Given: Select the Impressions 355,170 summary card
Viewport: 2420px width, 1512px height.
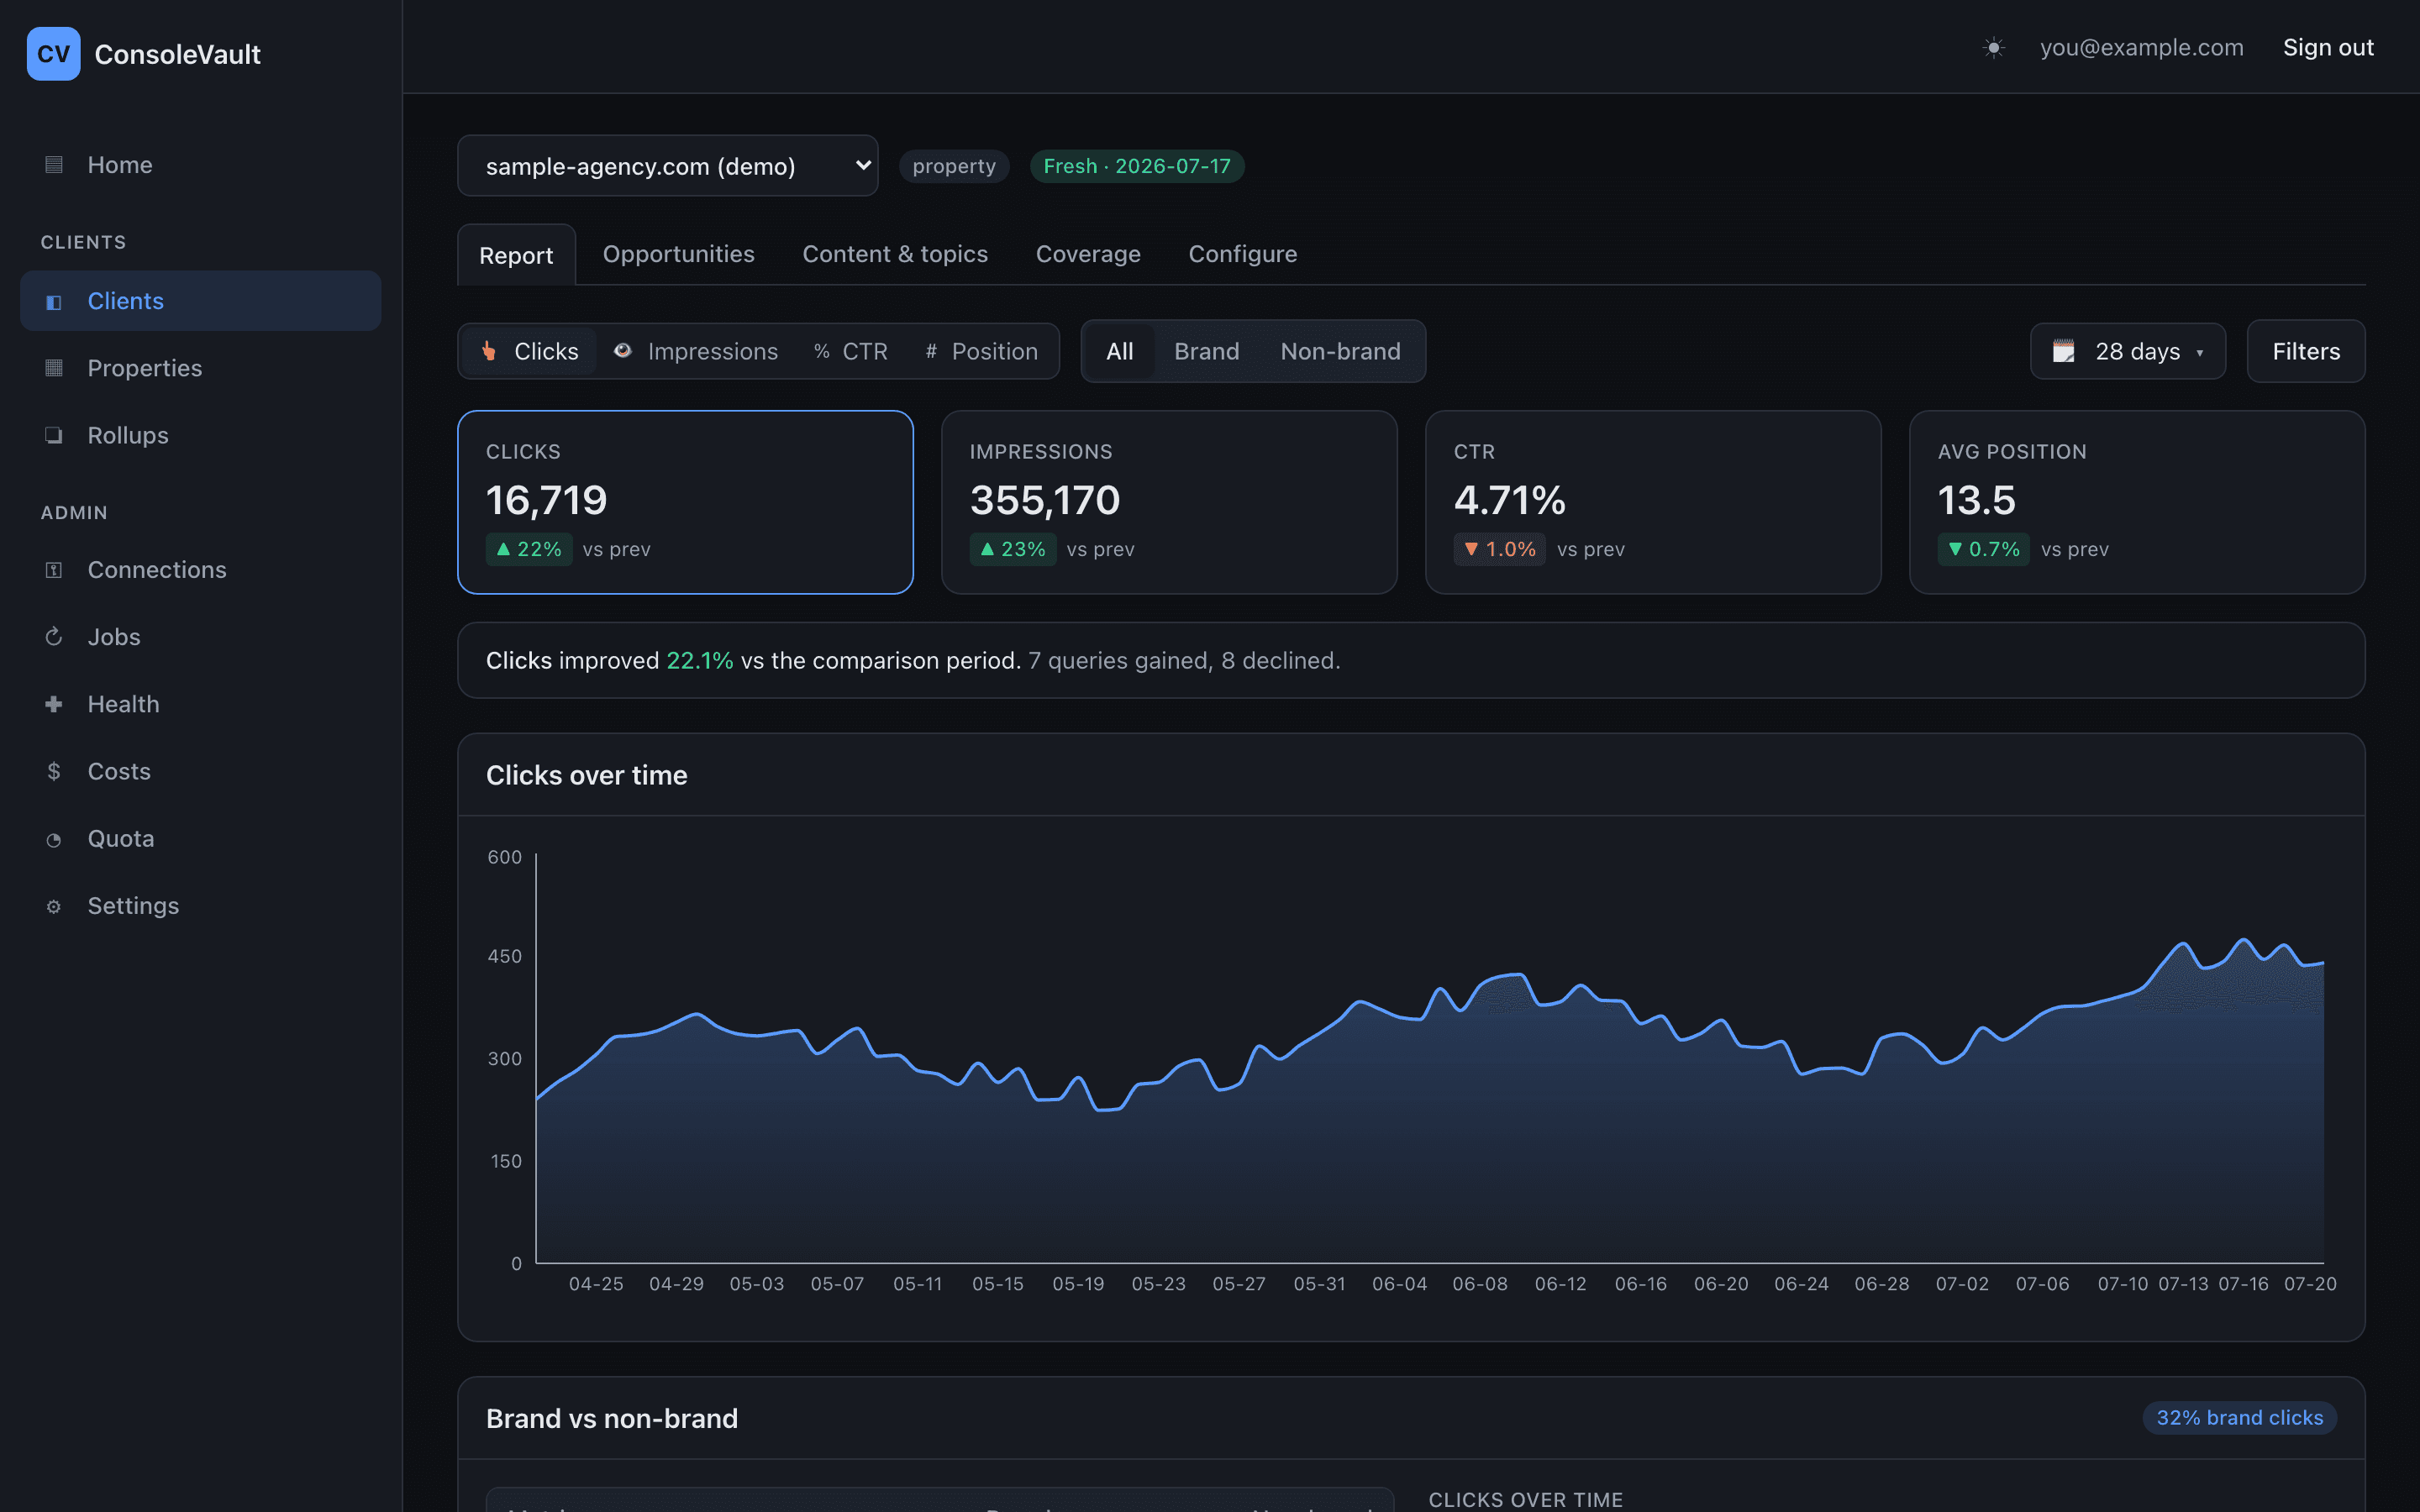Looking at the screenshot, I should click(x=1169, y=502).
